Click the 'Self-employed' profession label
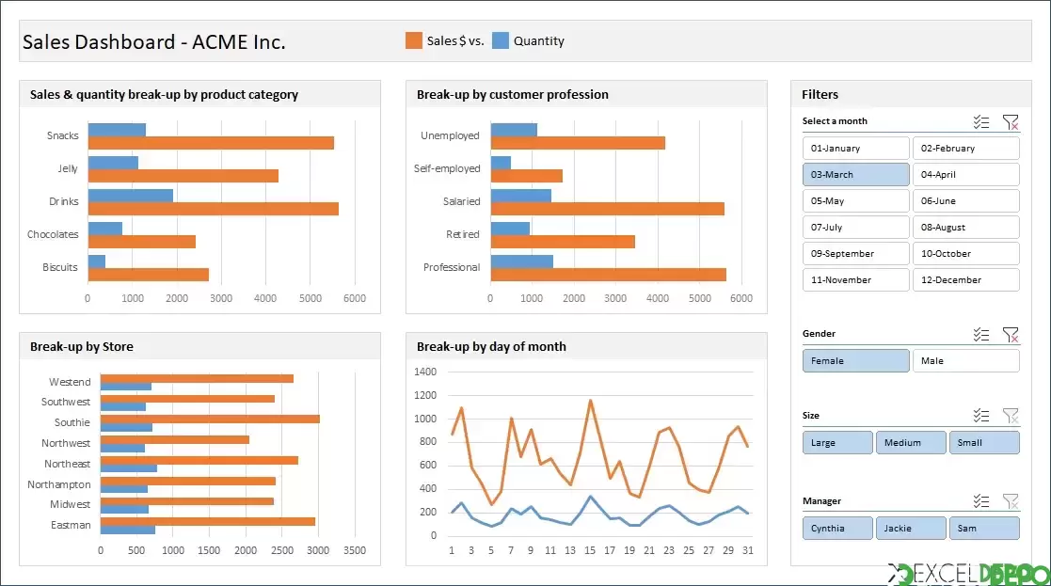 click(447, 168)
